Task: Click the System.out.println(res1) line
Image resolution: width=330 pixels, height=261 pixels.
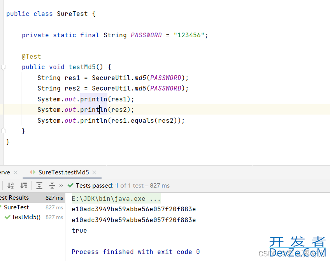Action: tap(86, 99)
